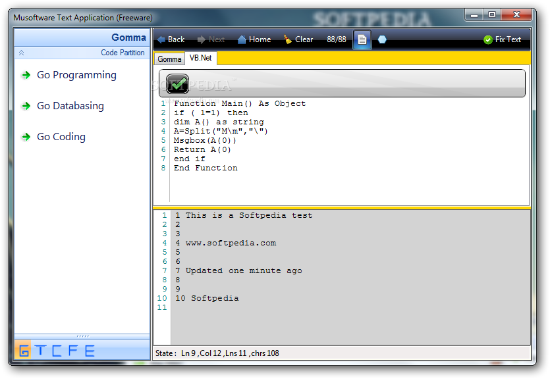Minimize the Musoftware Text Application window
This screenshot has width=550, height=379.
[x=474, y=14]
